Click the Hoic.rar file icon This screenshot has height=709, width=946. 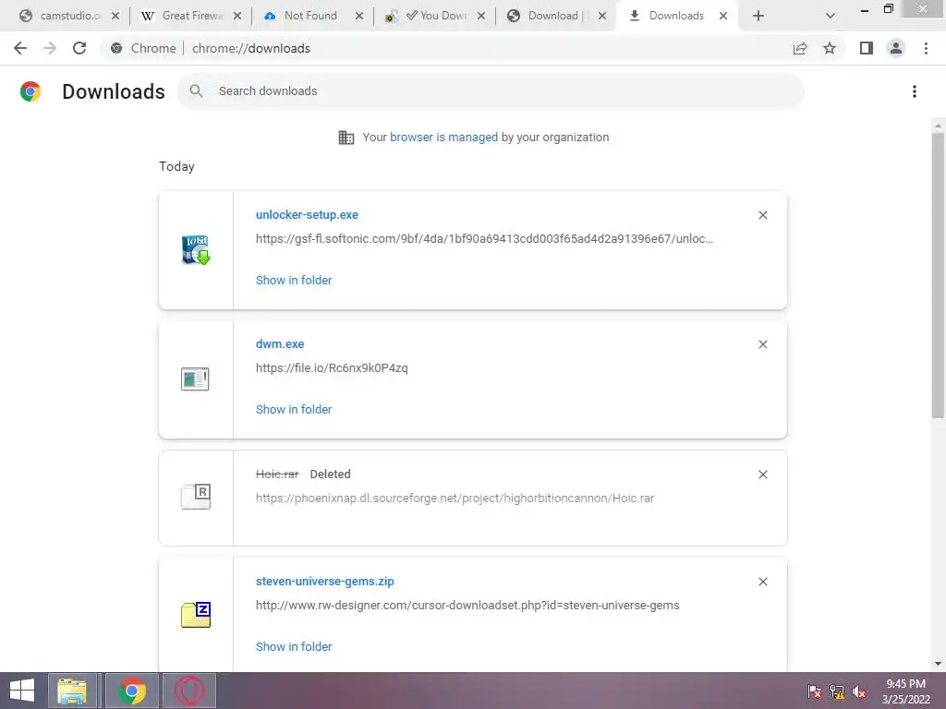point(196,496)
